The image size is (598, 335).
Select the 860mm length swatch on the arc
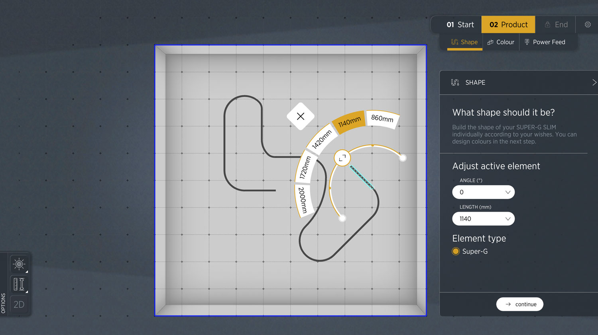coord(382,118)
